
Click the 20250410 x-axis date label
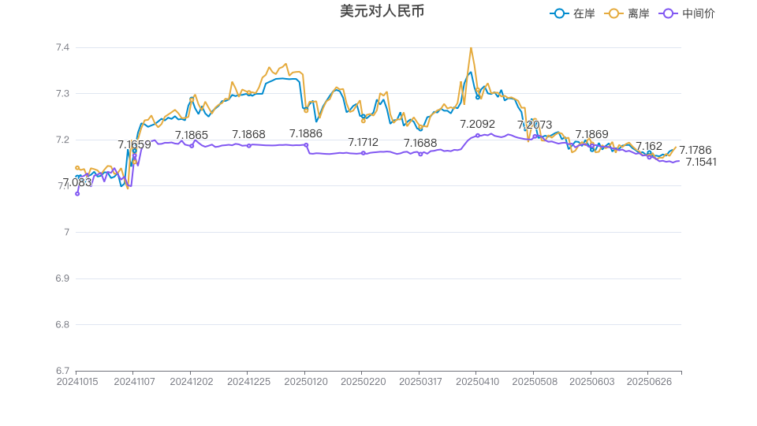476,382
